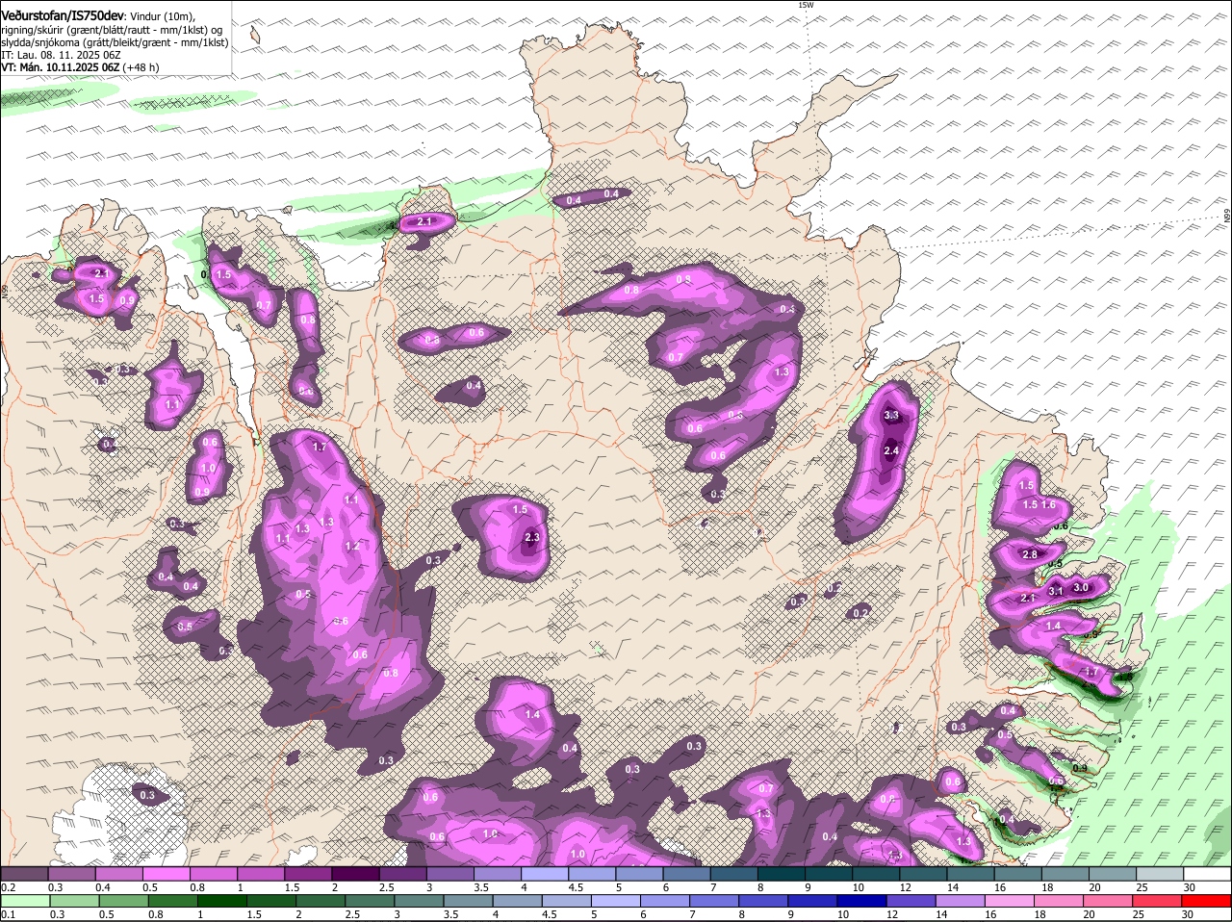Screen dimensions: 1232x922
Task: Pick the darkest purple swatch between 2 and 2.5
Action: [x=355, y=874]
